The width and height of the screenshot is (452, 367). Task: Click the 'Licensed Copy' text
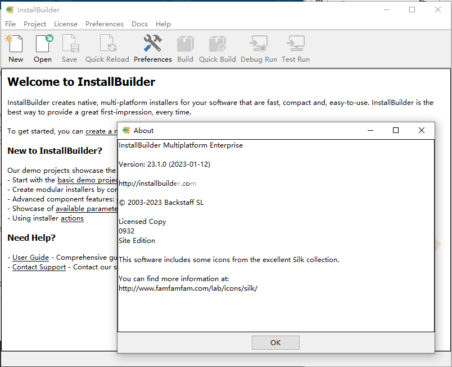click(x=142, y=222)
